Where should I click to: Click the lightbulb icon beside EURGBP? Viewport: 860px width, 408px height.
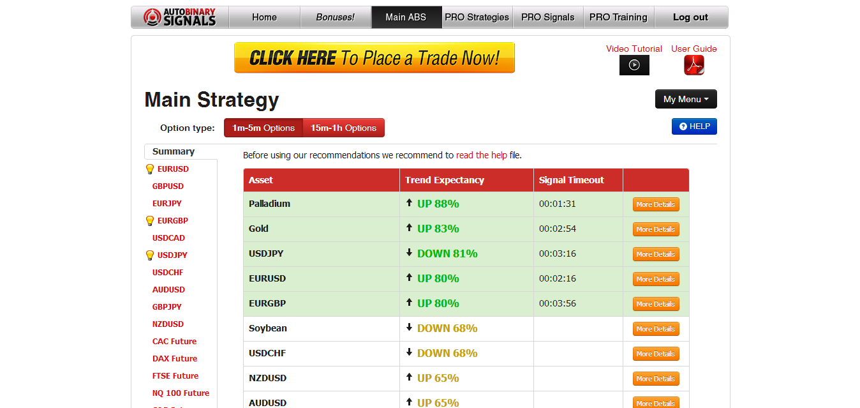(x=150, y=221)
